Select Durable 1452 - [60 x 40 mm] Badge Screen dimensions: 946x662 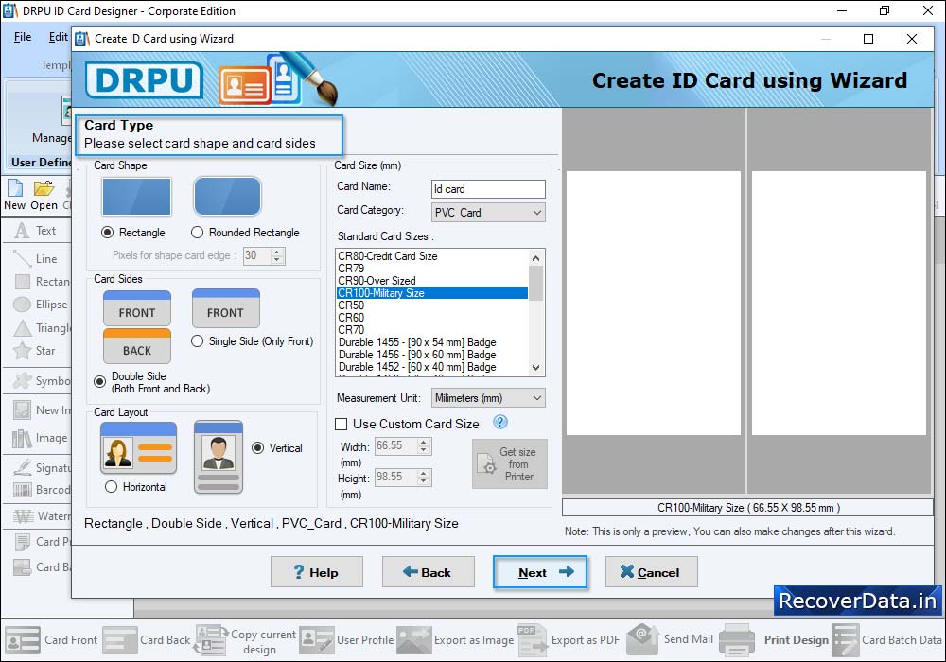pyautogui.click(x=432, y=367)
